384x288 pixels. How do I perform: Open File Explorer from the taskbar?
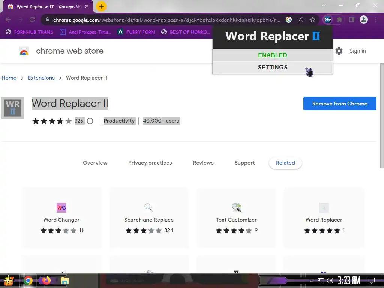64,280
